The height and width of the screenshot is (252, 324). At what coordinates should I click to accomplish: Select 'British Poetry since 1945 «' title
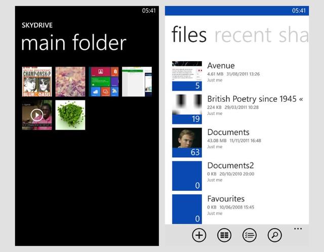[255, 99]
